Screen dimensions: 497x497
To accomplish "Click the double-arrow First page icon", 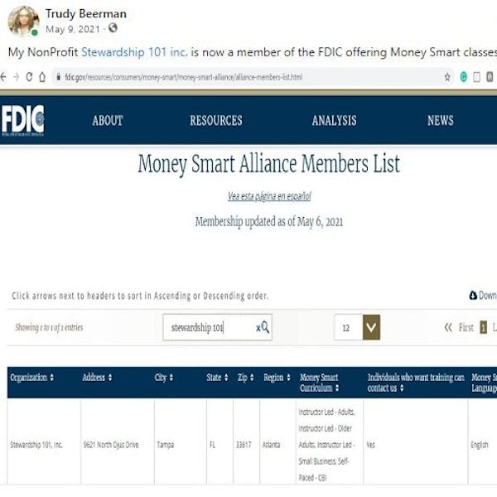I will coord(448,327).
